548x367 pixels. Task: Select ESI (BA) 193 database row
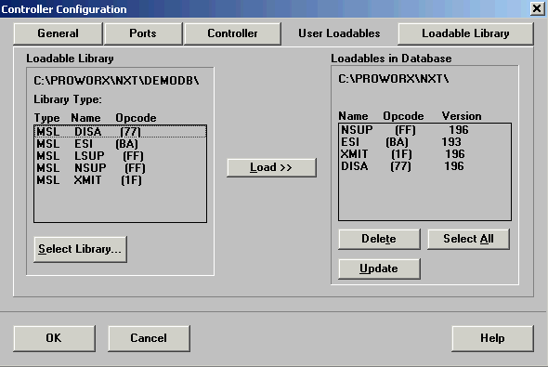[x=424, y=142]
